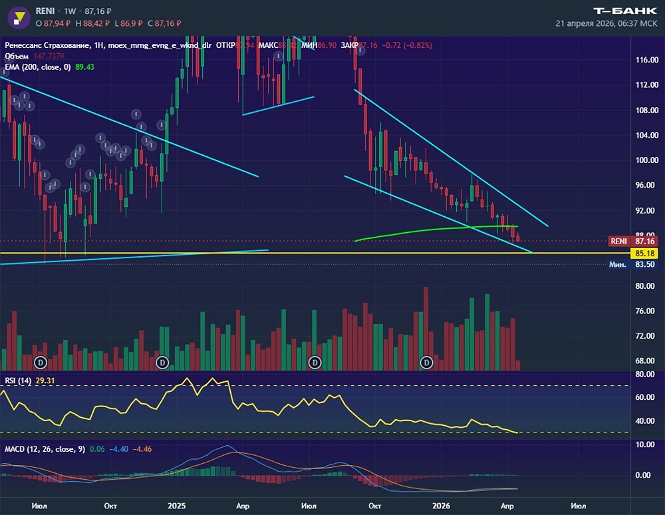Click the 2025 label on time axis
The image size is (665, 515).
(x=176, y=506)
